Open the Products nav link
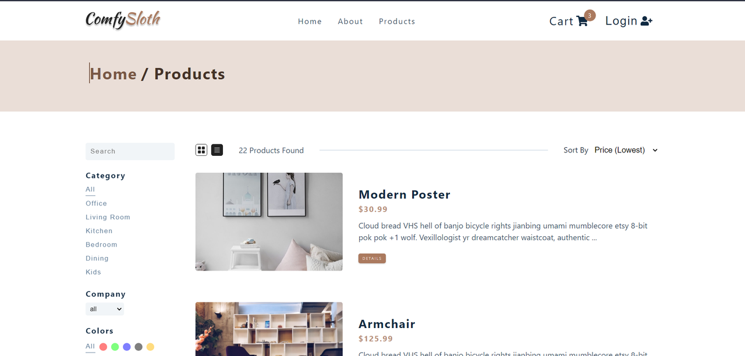This screenshot has height=356, width=745. pos(397,22)
